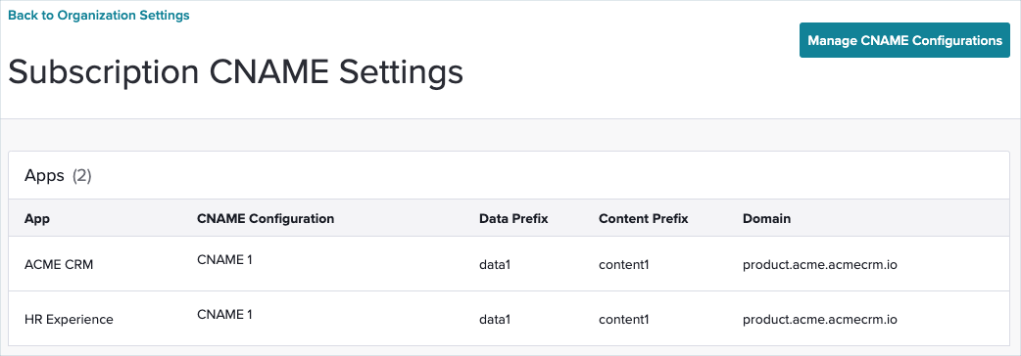Viewport: 1021px width, 356px height.
Task: Click CNAME 1 in HR Experience row
Action: pos(224,314)
